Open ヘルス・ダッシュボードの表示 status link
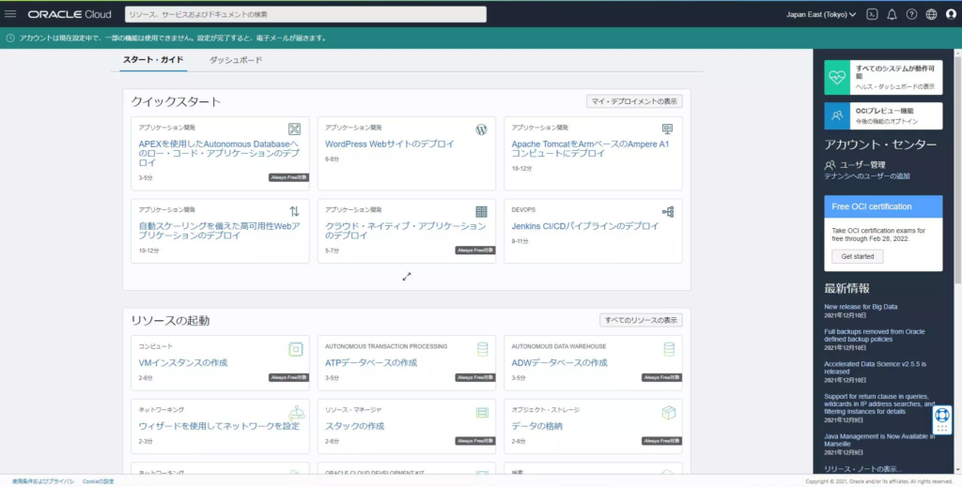The width and height of the screenshot is (962, 487). point(895,87)
